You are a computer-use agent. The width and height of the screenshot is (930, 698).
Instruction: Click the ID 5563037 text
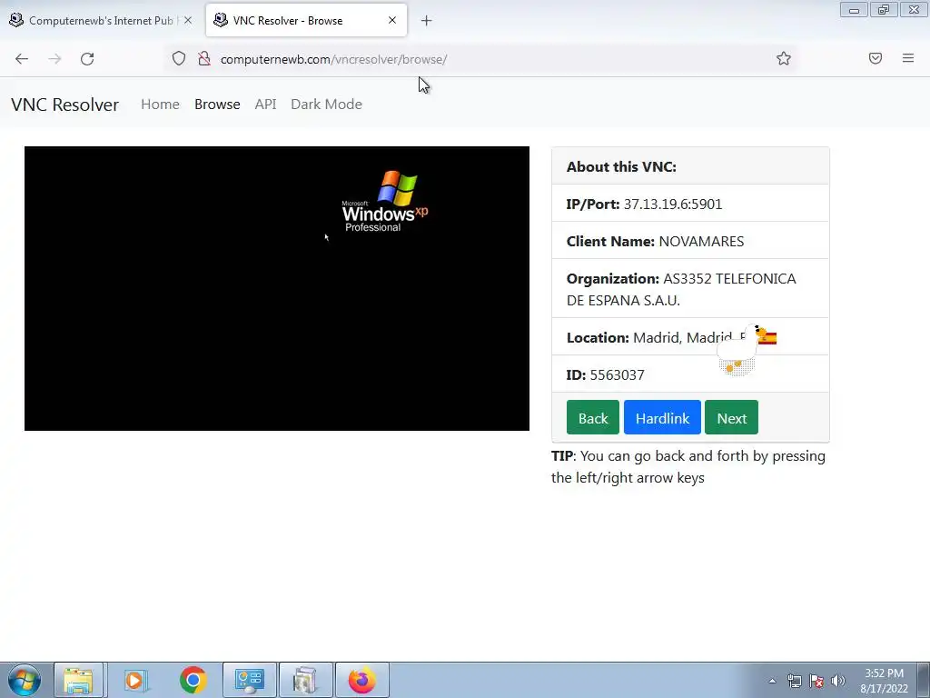point(605,375)
